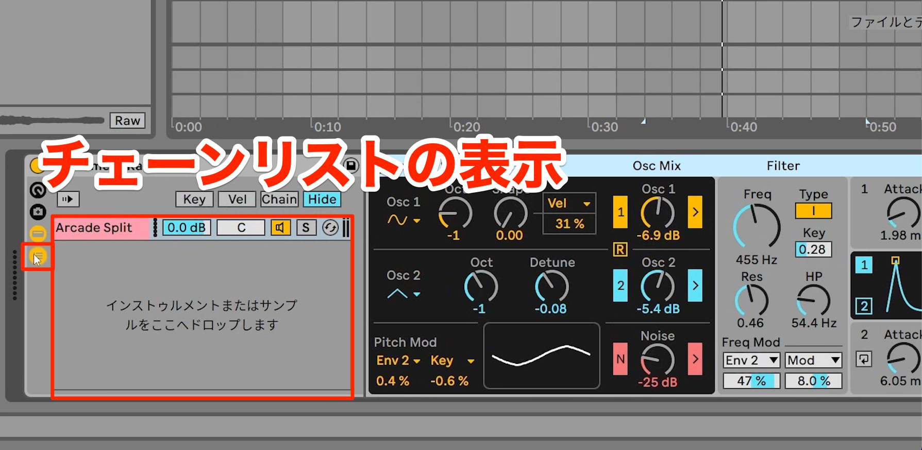The image size is (922, 450).
Task: Show the rack macro controls
Action: [38, 190]
